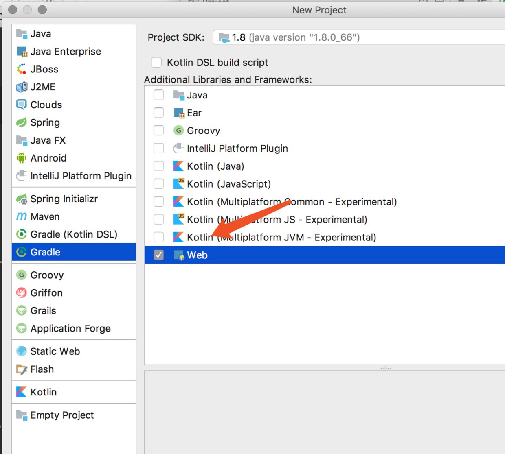Click the Maven 'm' icon
Image resolution: width=505 pixels, height=454 pixels.
pos(22,216)
